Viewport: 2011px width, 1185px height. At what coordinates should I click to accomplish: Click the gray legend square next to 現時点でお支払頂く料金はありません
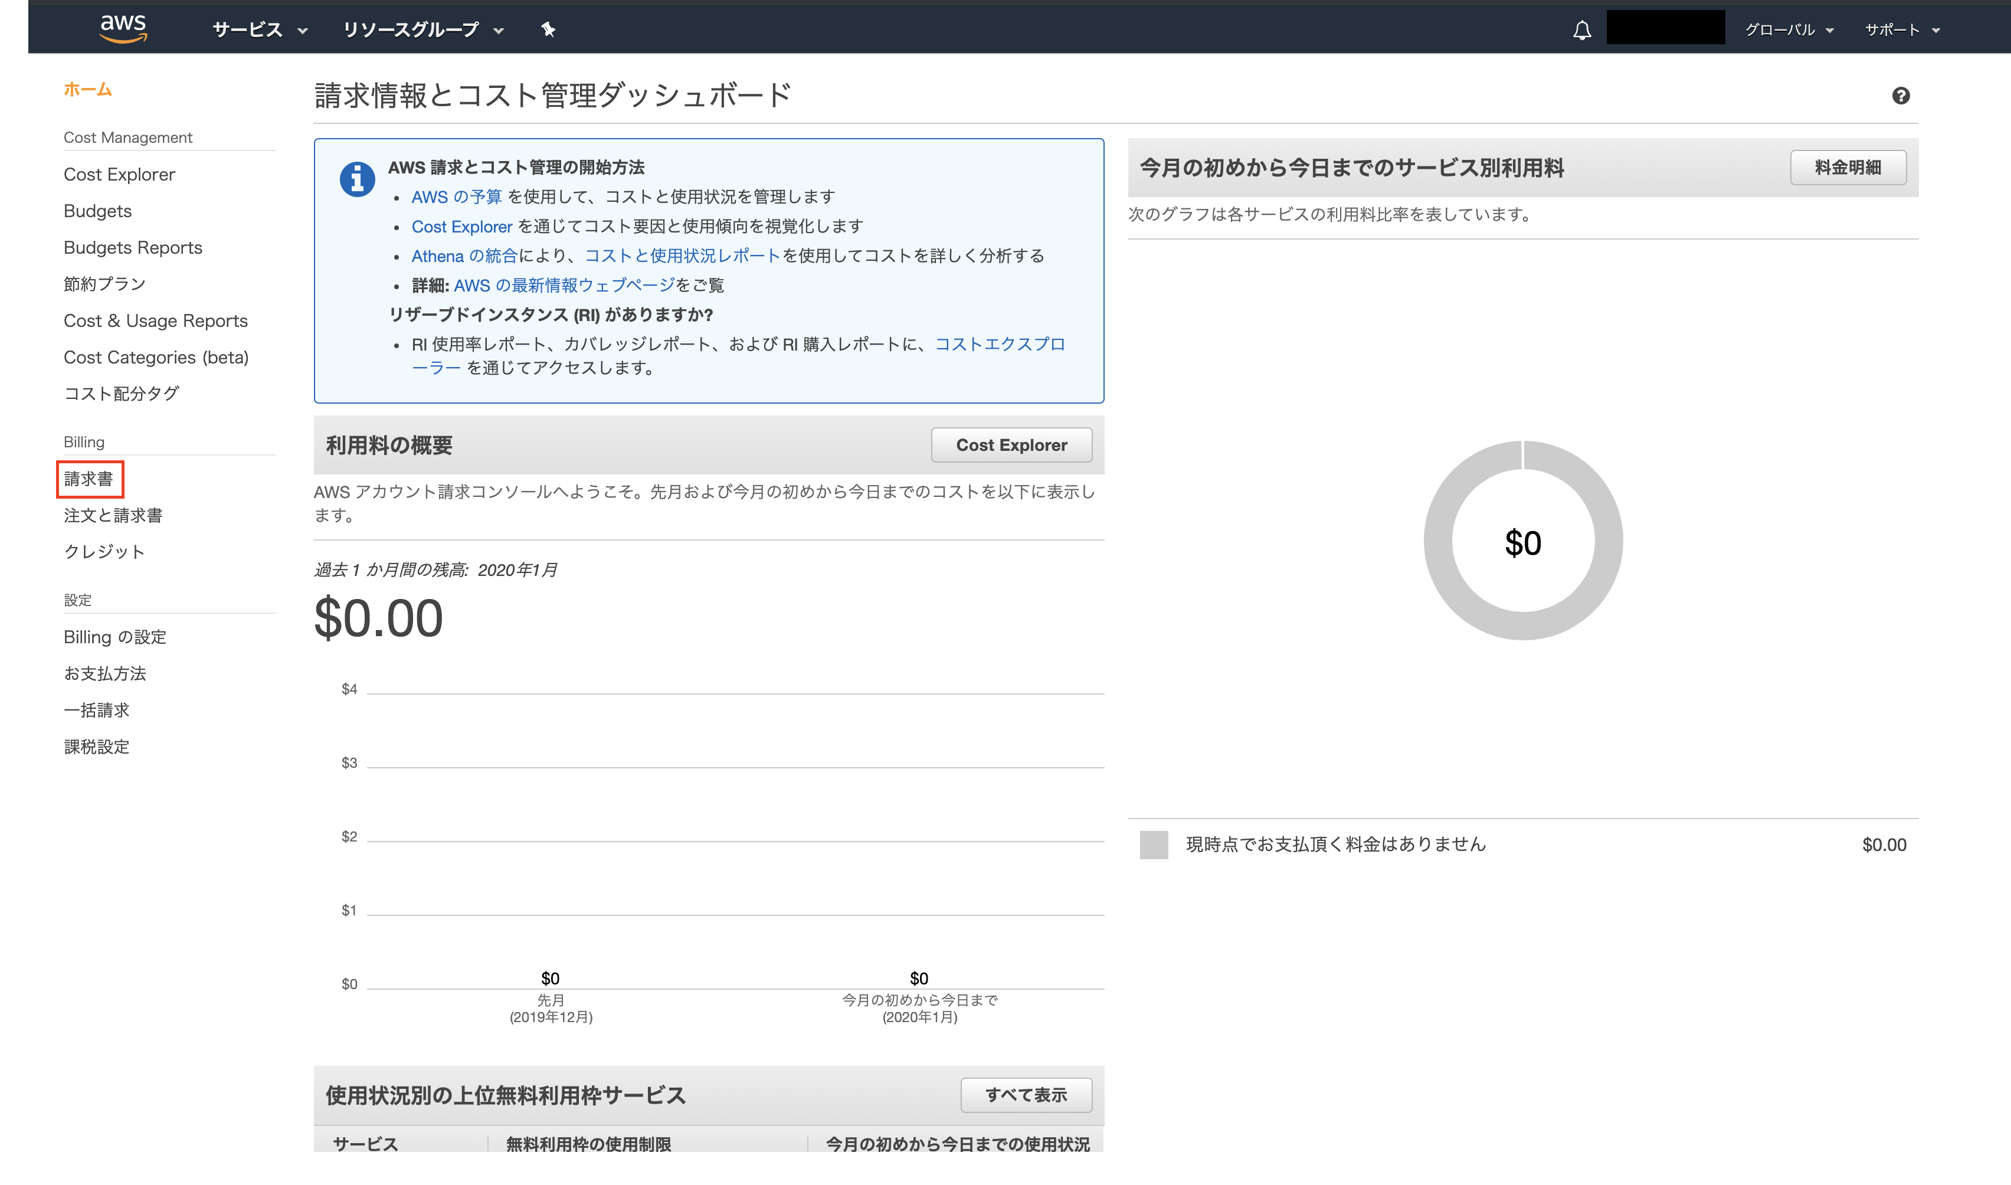tap(1154, 843)
